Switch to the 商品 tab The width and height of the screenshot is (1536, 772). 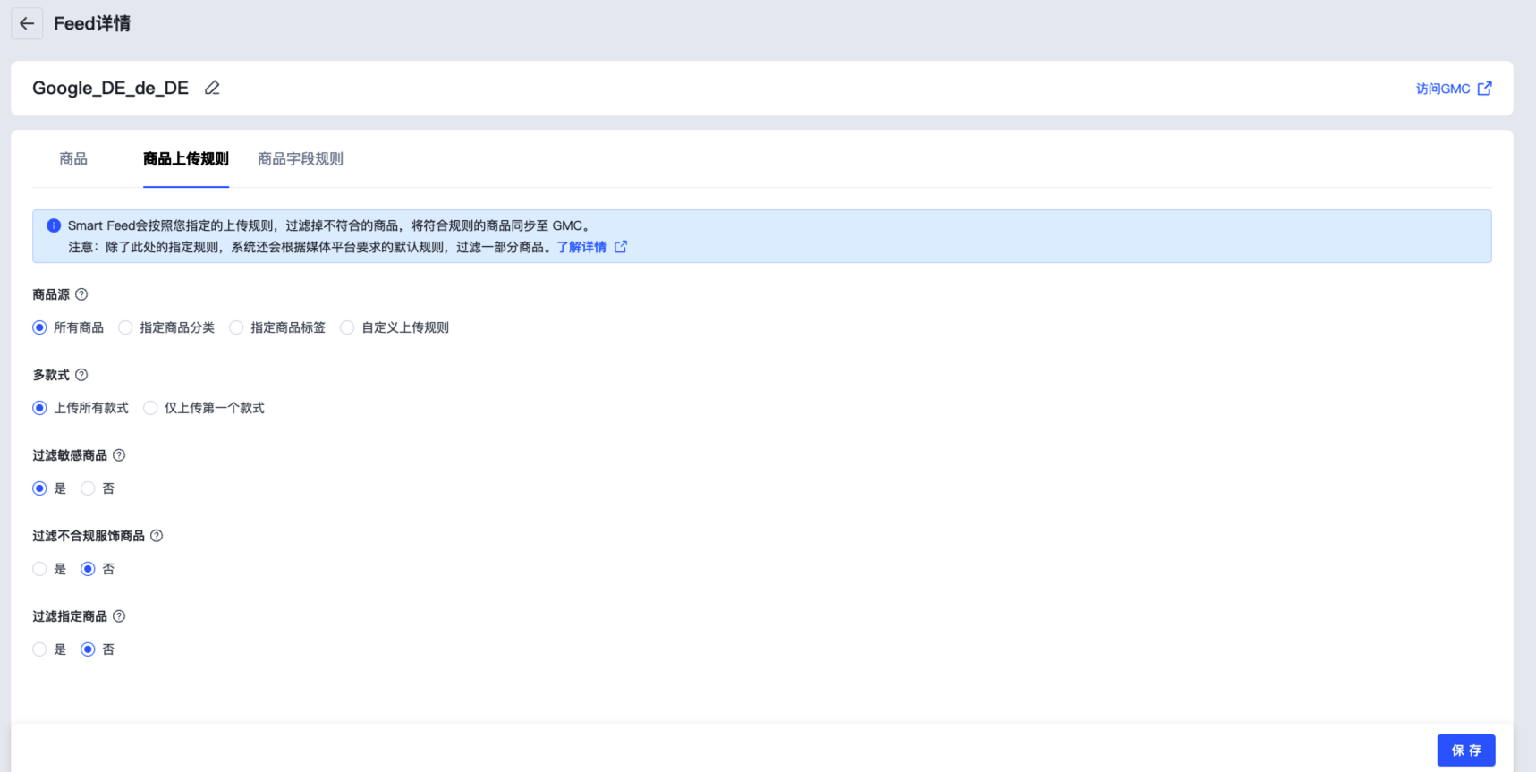pyautogui.click(x=73, y=159)
